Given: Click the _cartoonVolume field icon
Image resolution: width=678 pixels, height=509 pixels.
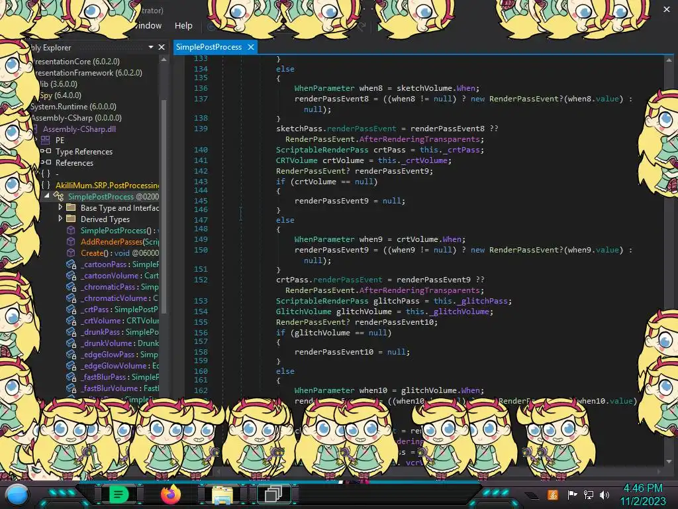Looking at the screenshot, I should 72,275.
